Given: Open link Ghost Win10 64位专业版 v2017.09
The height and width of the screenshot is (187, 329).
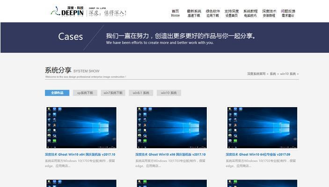Looking at the screenshot, I should point(258,154).
